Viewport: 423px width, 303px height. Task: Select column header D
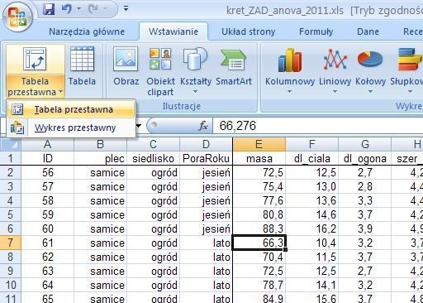(x=206, y=144)
